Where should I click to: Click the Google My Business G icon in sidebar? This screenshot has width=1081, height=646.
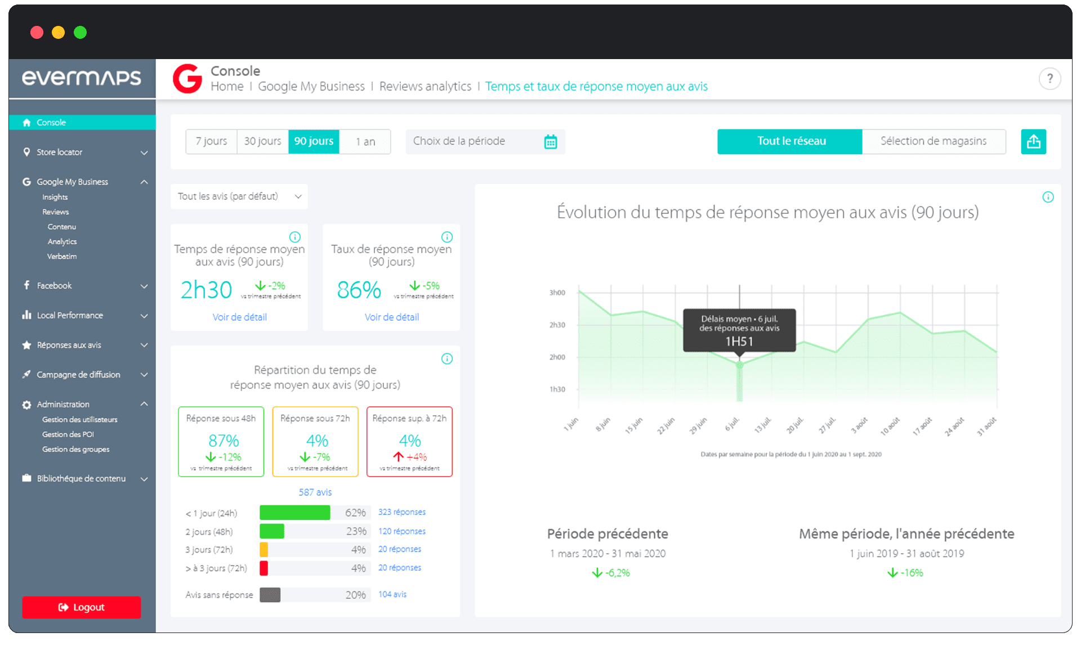point(26,181)
